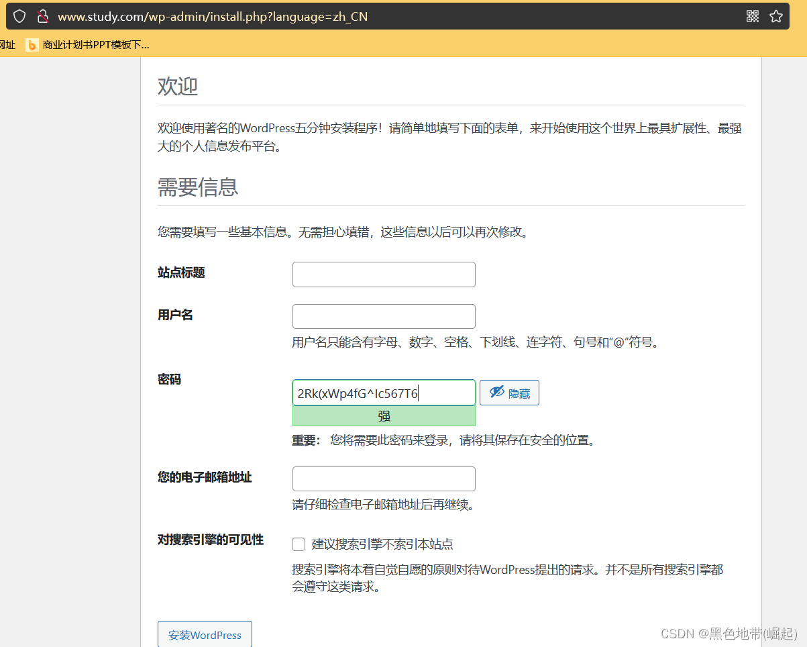Bookmark this page with the star icon
Screen dimensions: 807x647
[776, 16]
